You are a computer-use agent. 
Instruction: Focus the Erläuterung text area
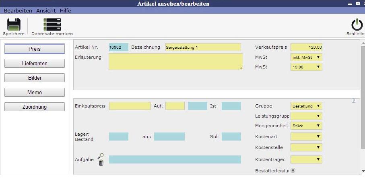click(x=175, y=62)
